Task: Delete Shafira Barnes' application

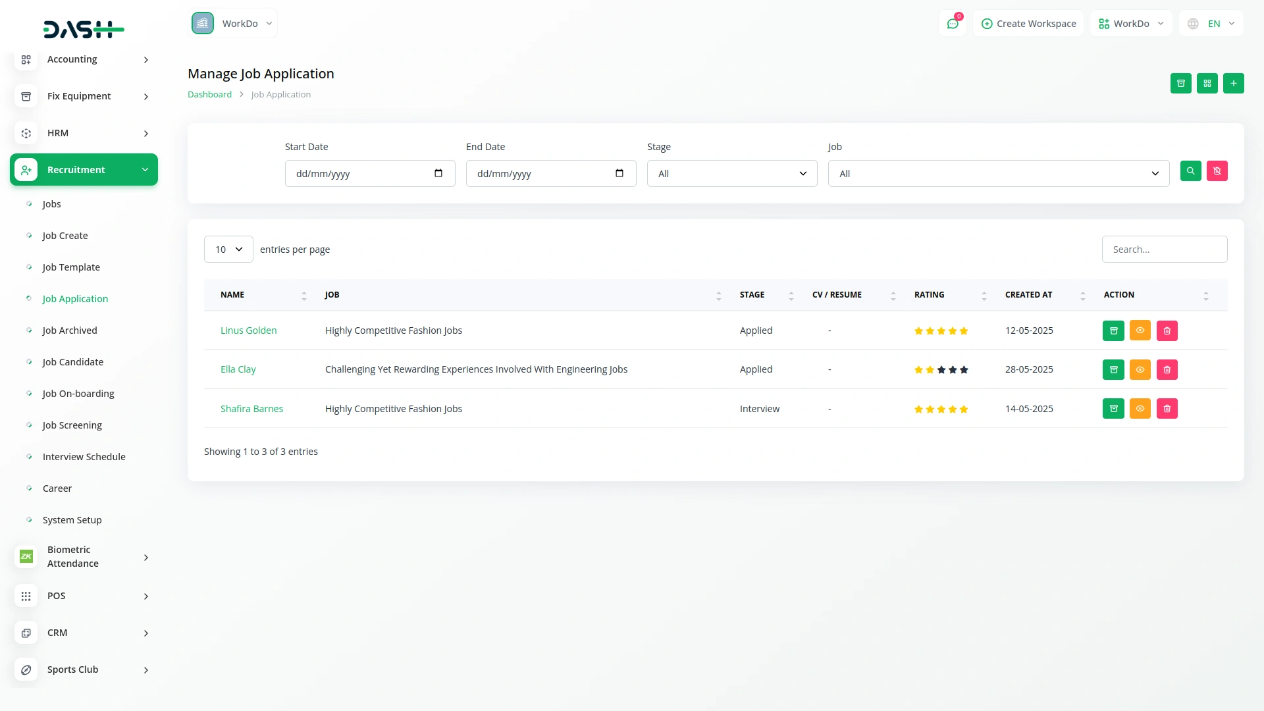Action: pos(1167,409)
